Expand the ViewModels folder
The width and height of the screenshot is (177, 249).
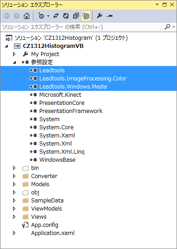(x=14, y=209)
